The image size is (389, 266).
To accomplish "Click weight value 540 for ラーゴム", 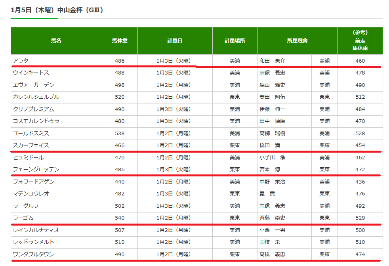I will tap(120, 218).
